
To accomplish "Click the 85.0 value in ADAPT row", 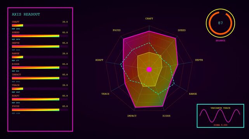I will click(x=65, y=96).
